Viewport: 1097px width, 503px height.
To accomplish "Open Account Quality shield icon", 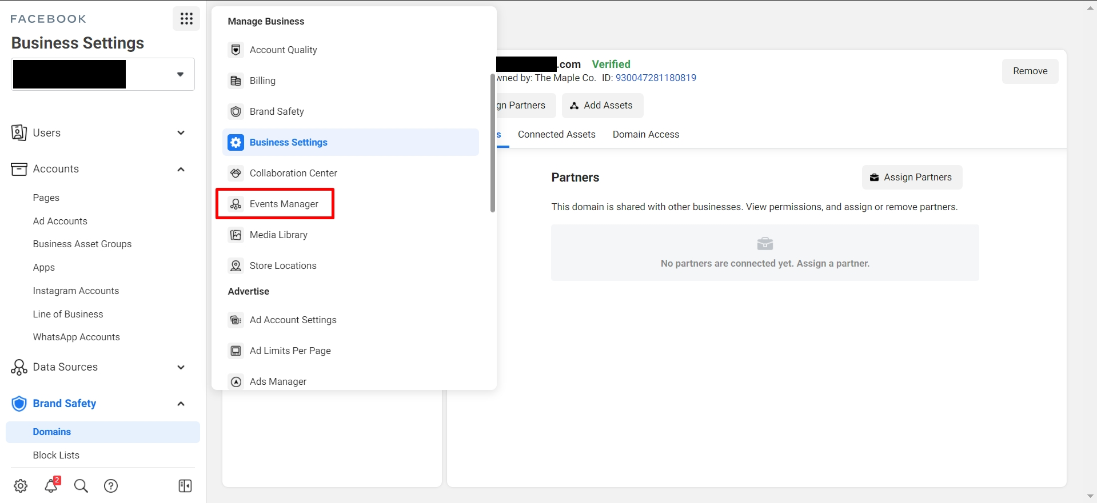I will 236,50.
